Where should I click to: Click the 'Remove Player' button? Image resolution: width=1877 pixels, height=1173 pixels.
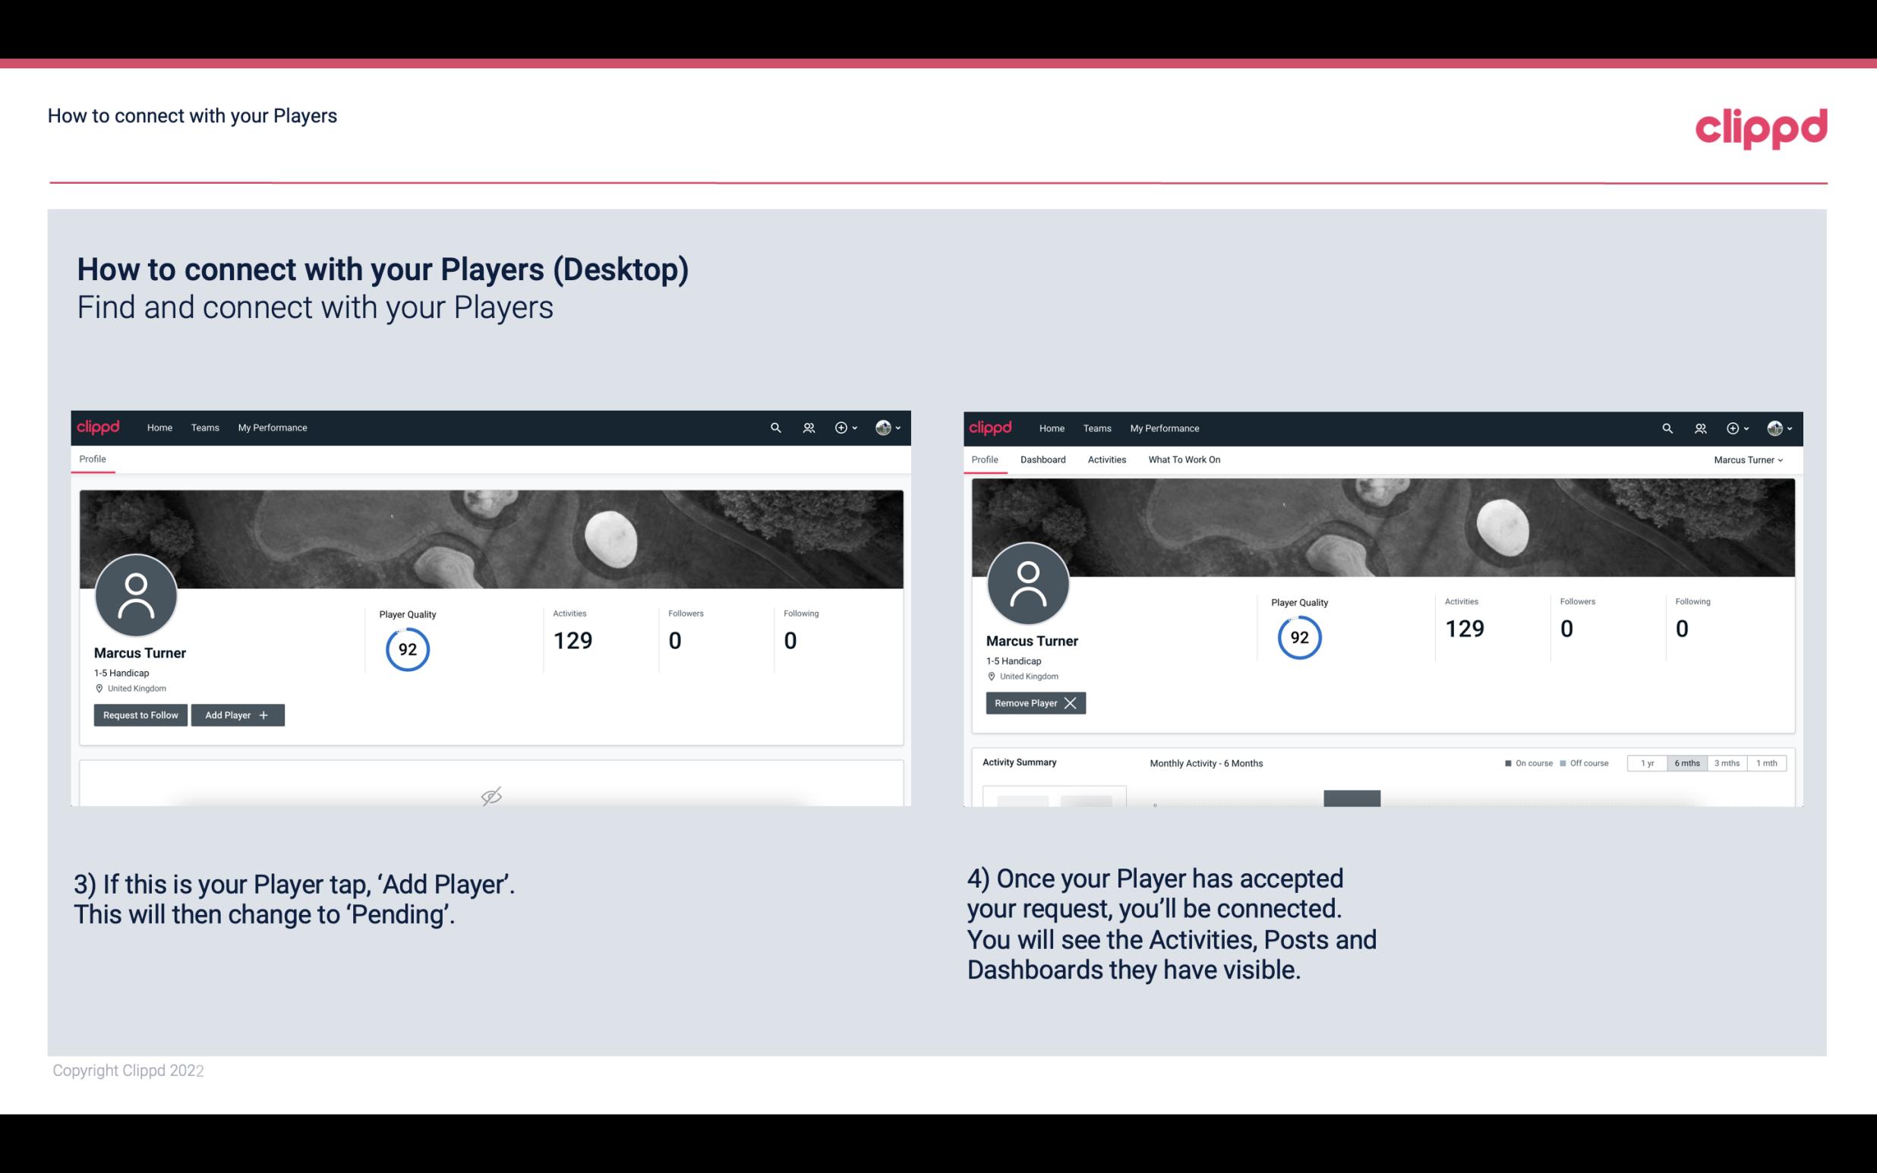1033,703
